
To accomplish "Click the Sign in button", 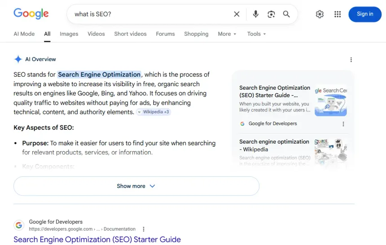I will point(365,14).
